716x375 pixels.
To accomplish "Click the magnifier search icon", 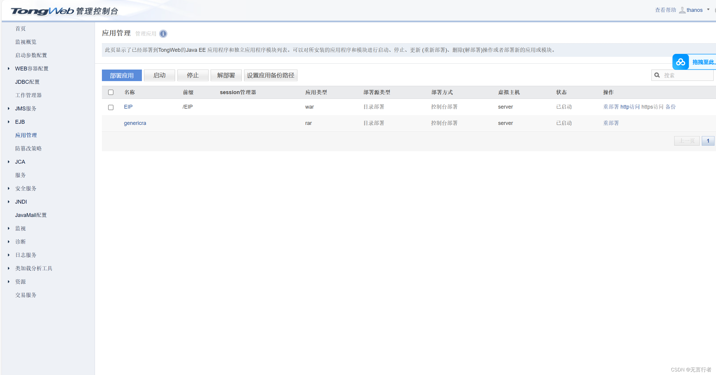I will pos(657,75).
